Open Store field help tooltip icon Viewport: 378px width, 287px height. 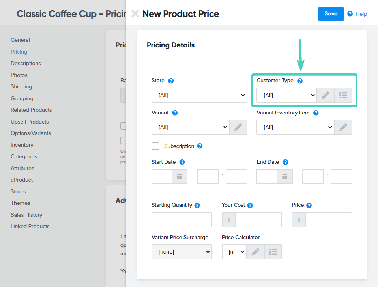pyautogui.click(x=171, y=81)
